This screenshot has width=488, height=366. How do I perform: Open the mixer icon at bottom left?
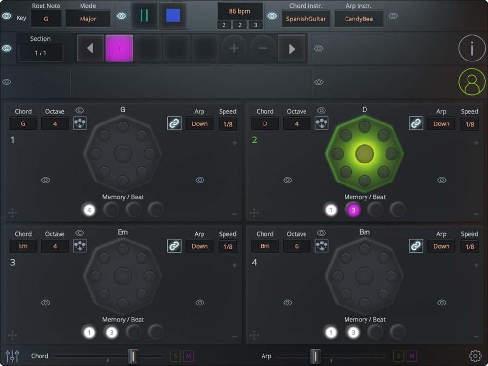pyautogui.click(x=12, y=356)
